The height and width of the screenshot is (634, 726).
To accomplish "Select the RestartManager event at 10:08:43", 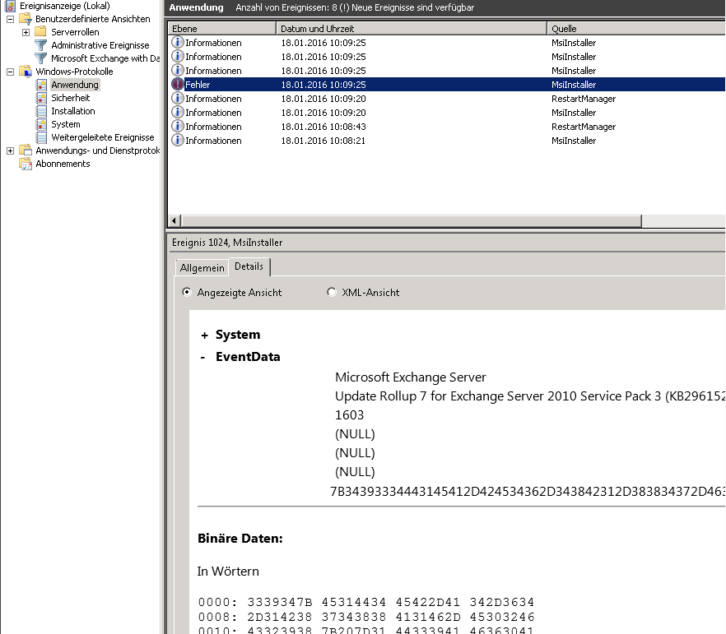I will pyautogui.click(x=447, y=127).
